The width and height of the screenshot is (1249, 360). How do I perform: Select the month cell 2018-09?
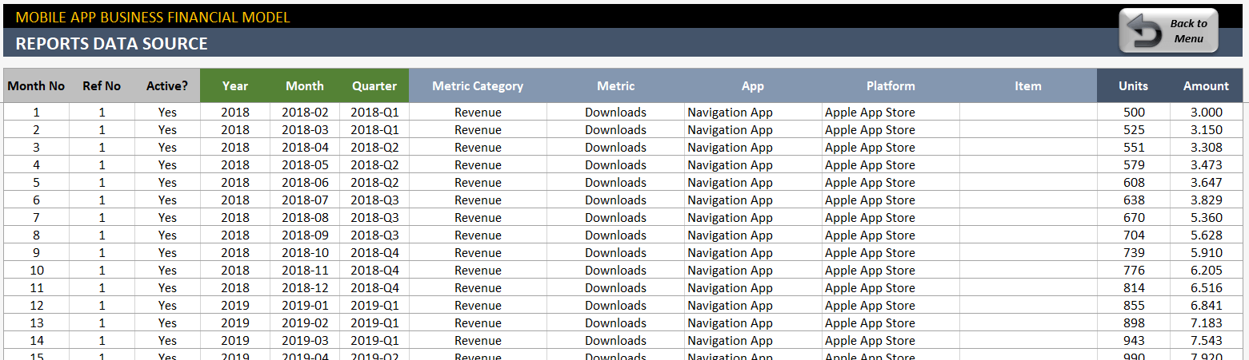[305, 235]
